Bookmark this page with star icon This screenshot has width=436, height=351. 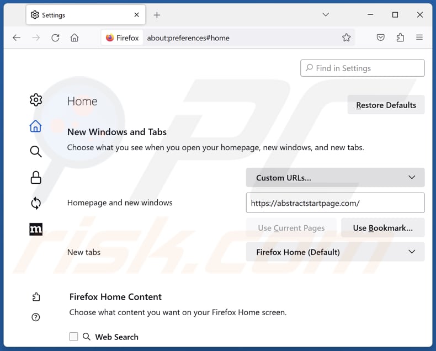point(346,38)
